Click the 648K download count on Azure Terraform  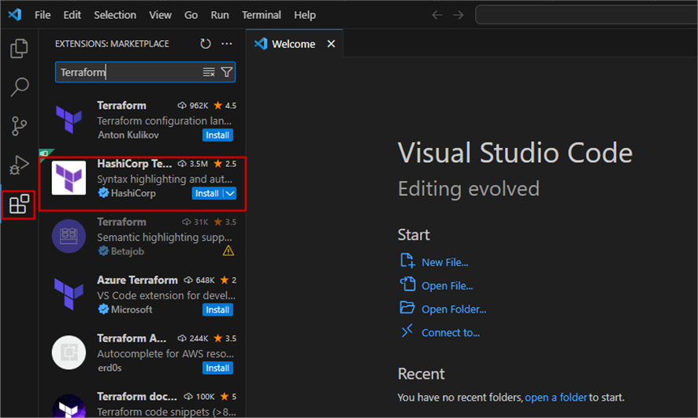[x=199, y=280]
